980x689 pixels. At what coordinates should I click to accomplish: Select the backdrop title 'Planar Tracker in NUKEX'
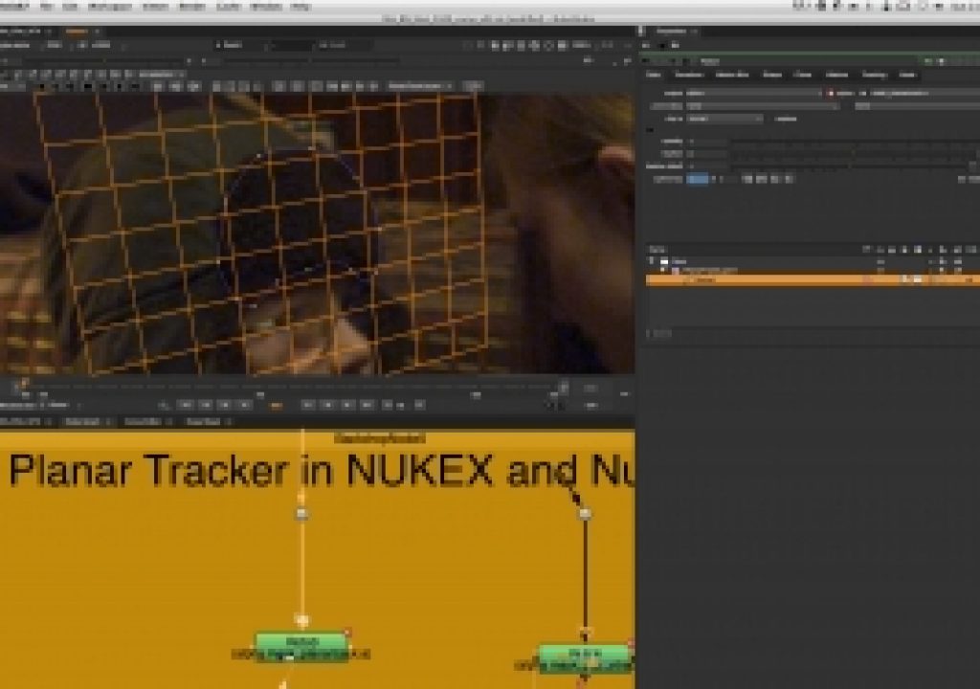(x=252, y=472)
